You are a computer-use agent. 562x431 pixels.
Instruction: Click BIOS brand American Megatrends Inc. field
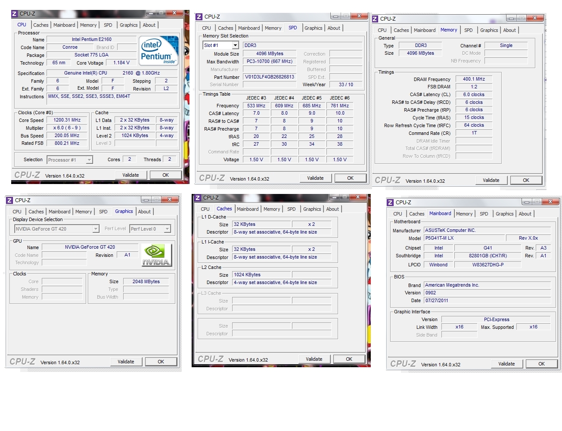point(487,285)
